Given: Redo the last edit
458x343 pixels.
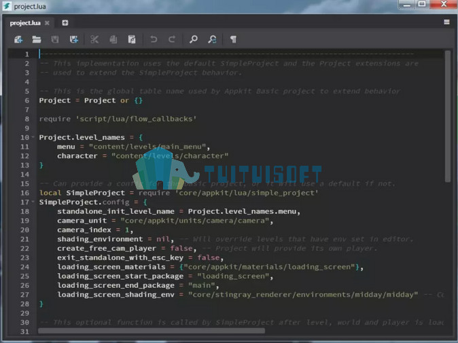Looking at the screenshot, I should (172, 39).
